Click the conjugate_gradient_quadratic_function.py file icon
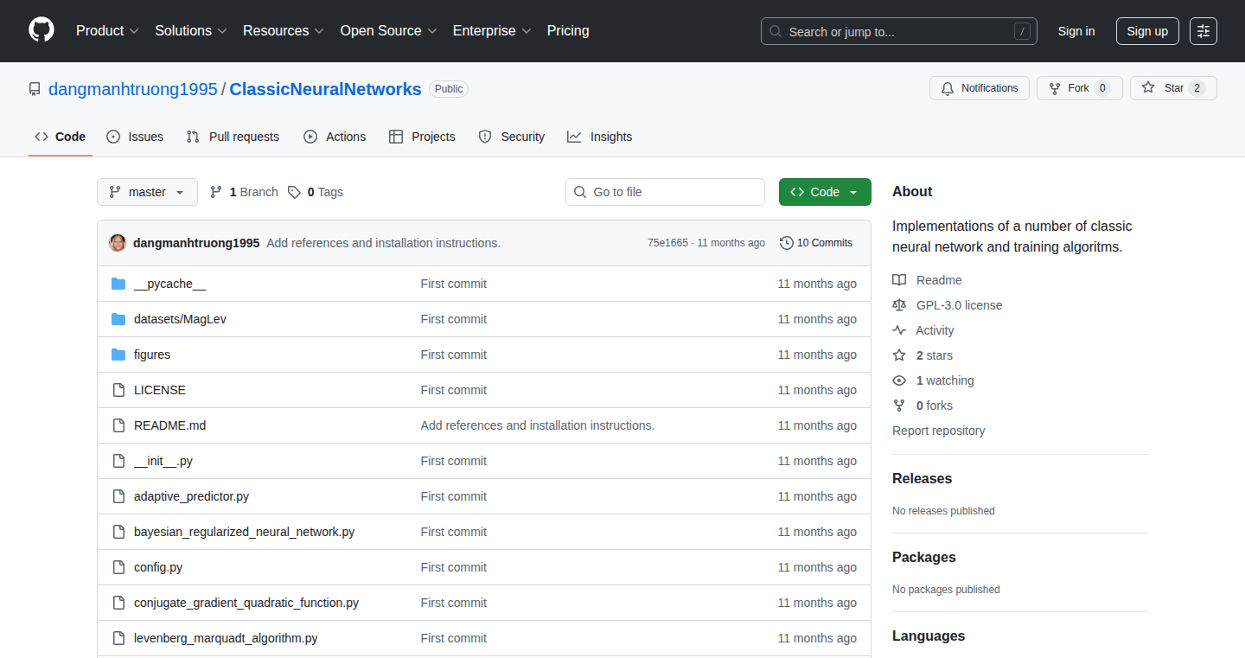 118,603
